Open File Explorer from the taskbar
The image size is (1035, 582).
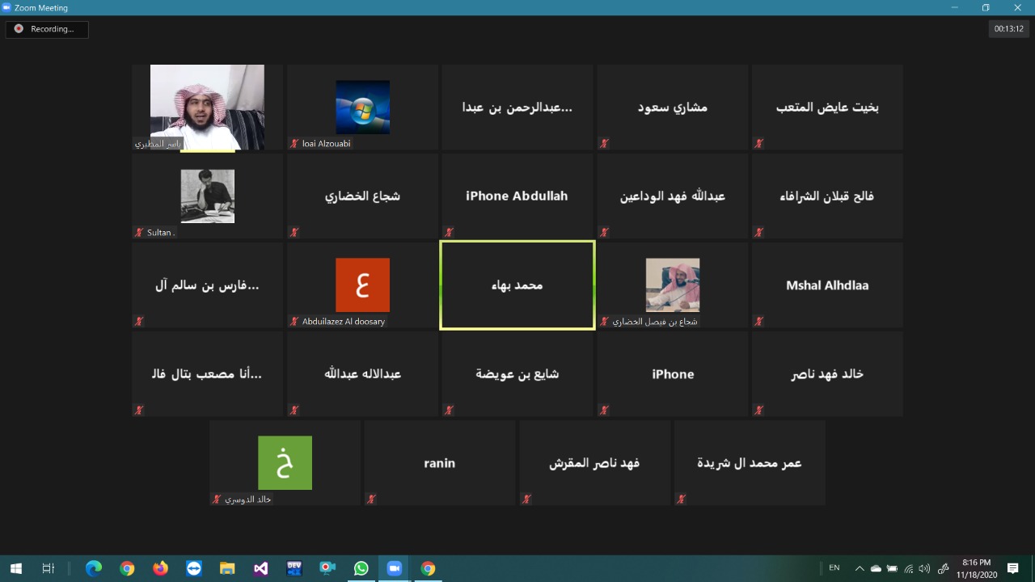227,568
